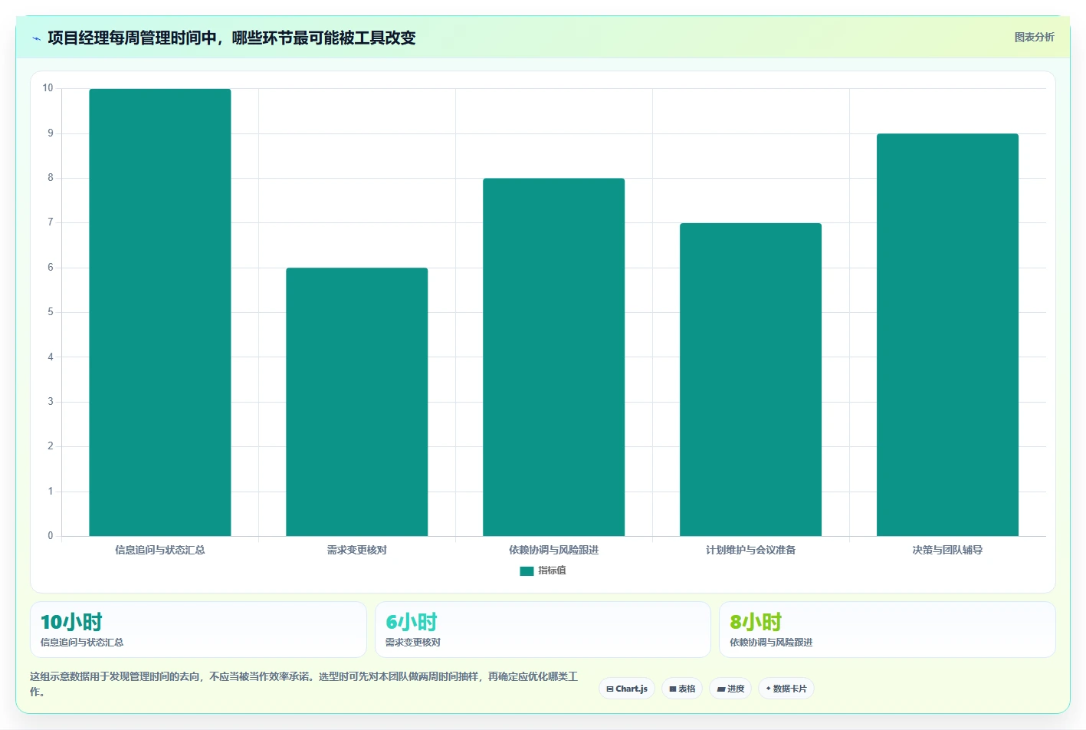The width and height of the screenshot is (1086, 730).
Task: Click the lightning icon beside the chart title
Action: click(x=36, y=38)
